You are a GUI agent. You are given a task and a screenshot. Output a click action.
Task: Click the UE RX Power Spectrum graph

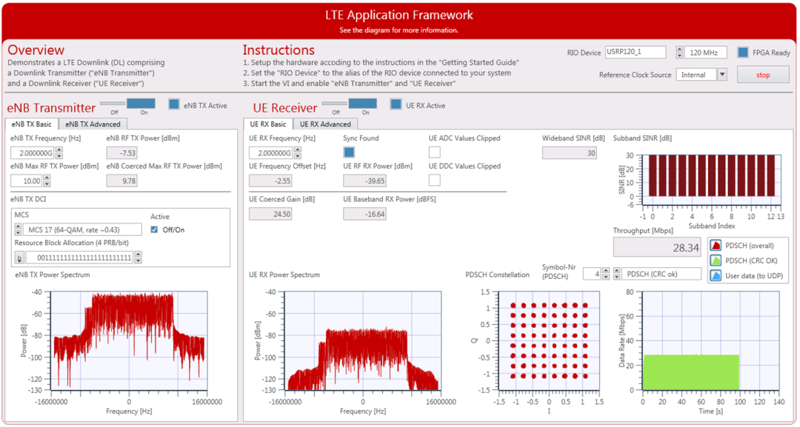363,341
